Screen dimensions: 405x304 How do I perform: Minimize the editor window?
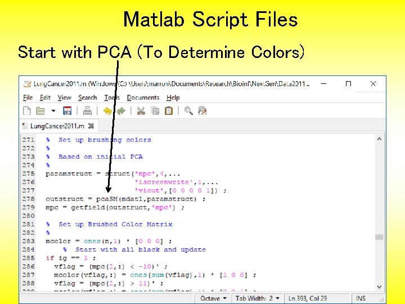coord(323,83)
